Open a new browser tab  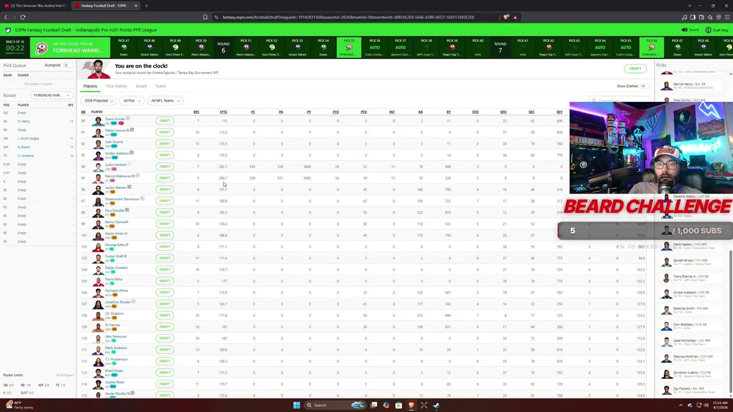pos(147,6)
